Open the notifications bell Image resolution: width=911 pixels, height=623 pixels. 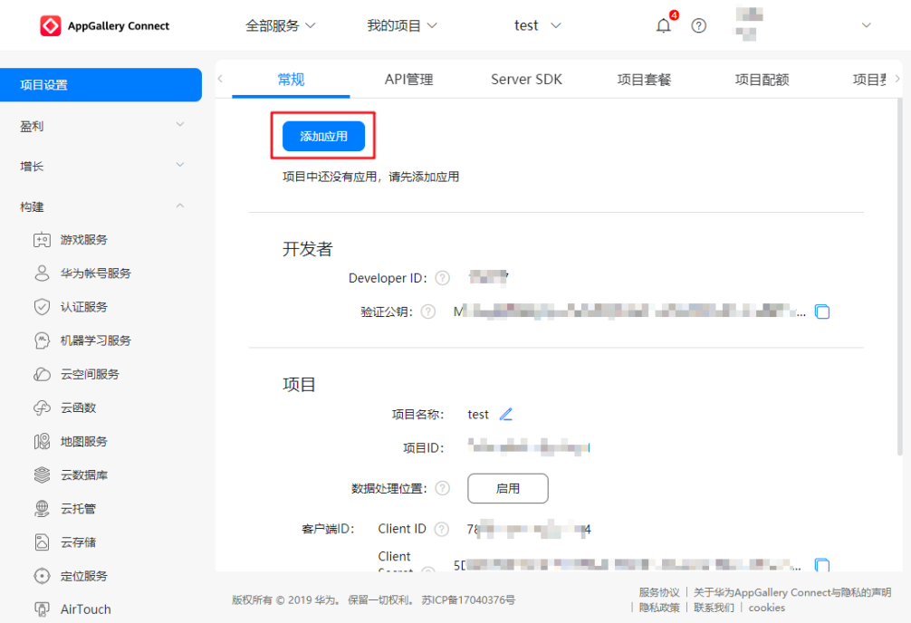[664, 25]
